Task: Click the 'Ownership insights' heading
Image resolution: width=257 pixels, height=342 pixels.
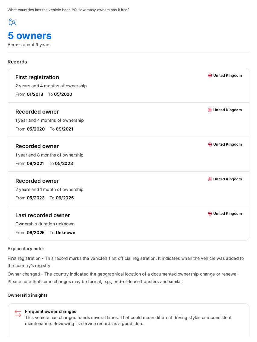Action: [27, 295]
